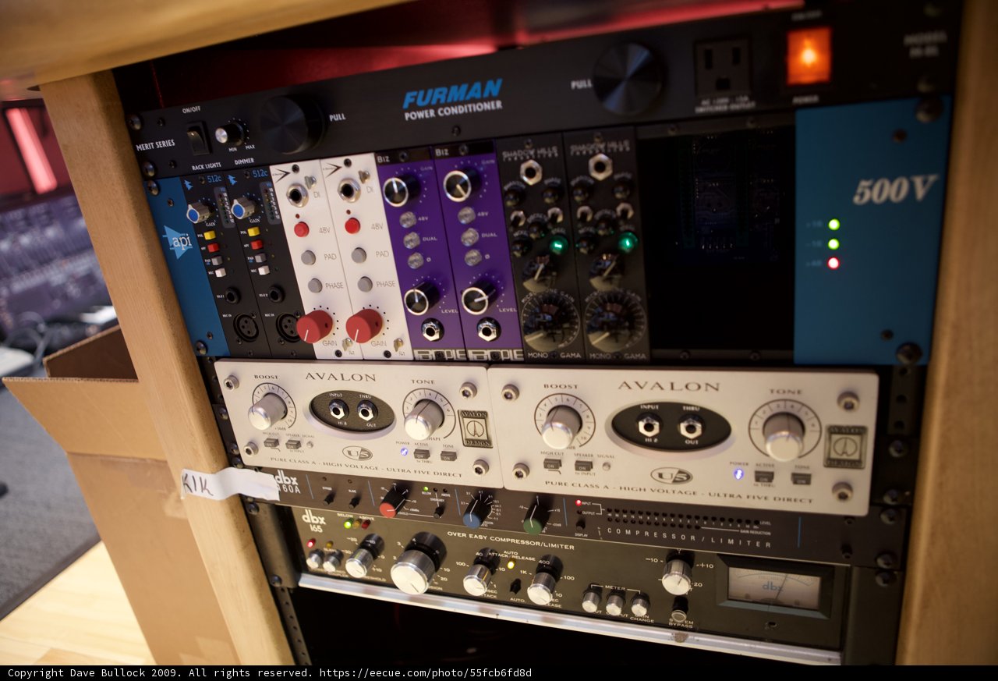Adjust the blue GAIN knob on left 512c

click(x=198, y=212)
